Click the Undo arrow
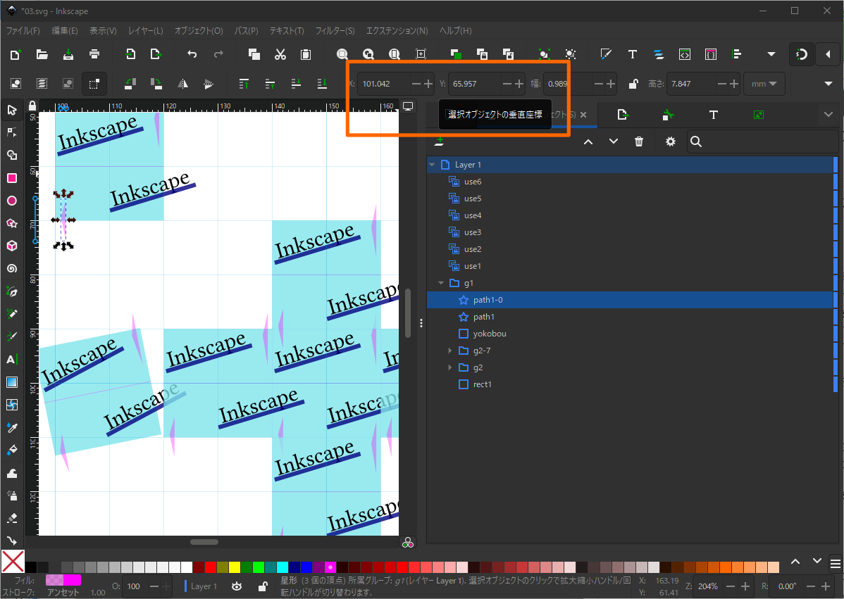 click(192, 54)
